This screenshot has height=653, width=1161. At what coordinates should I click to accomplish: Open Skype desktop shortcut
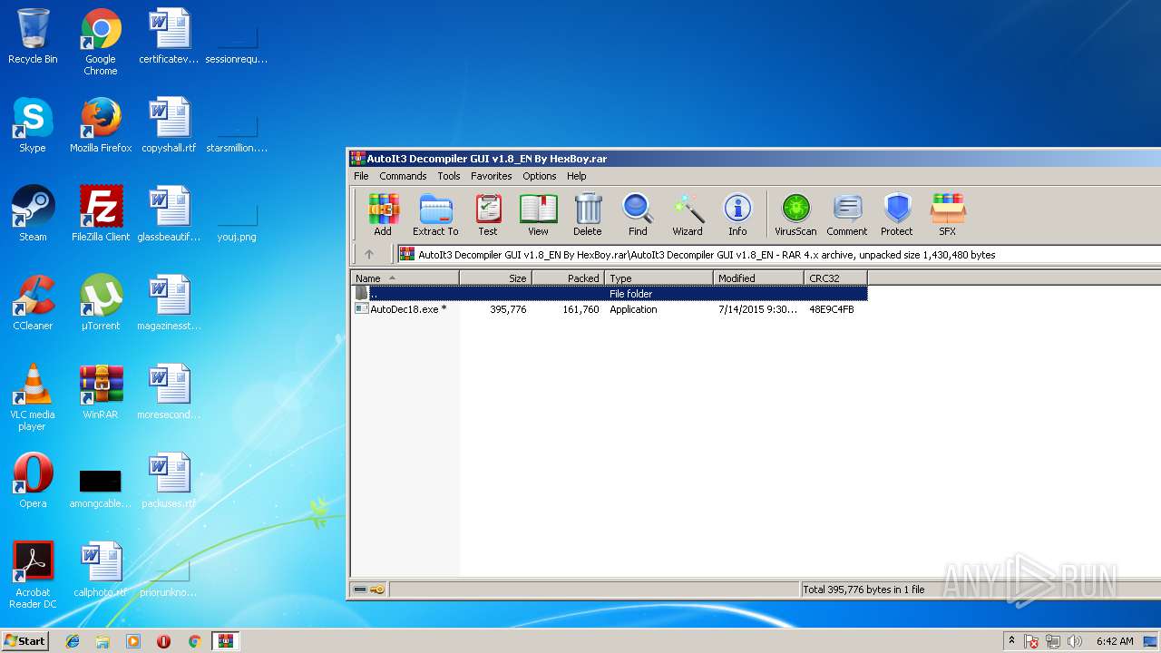point(33,126)
